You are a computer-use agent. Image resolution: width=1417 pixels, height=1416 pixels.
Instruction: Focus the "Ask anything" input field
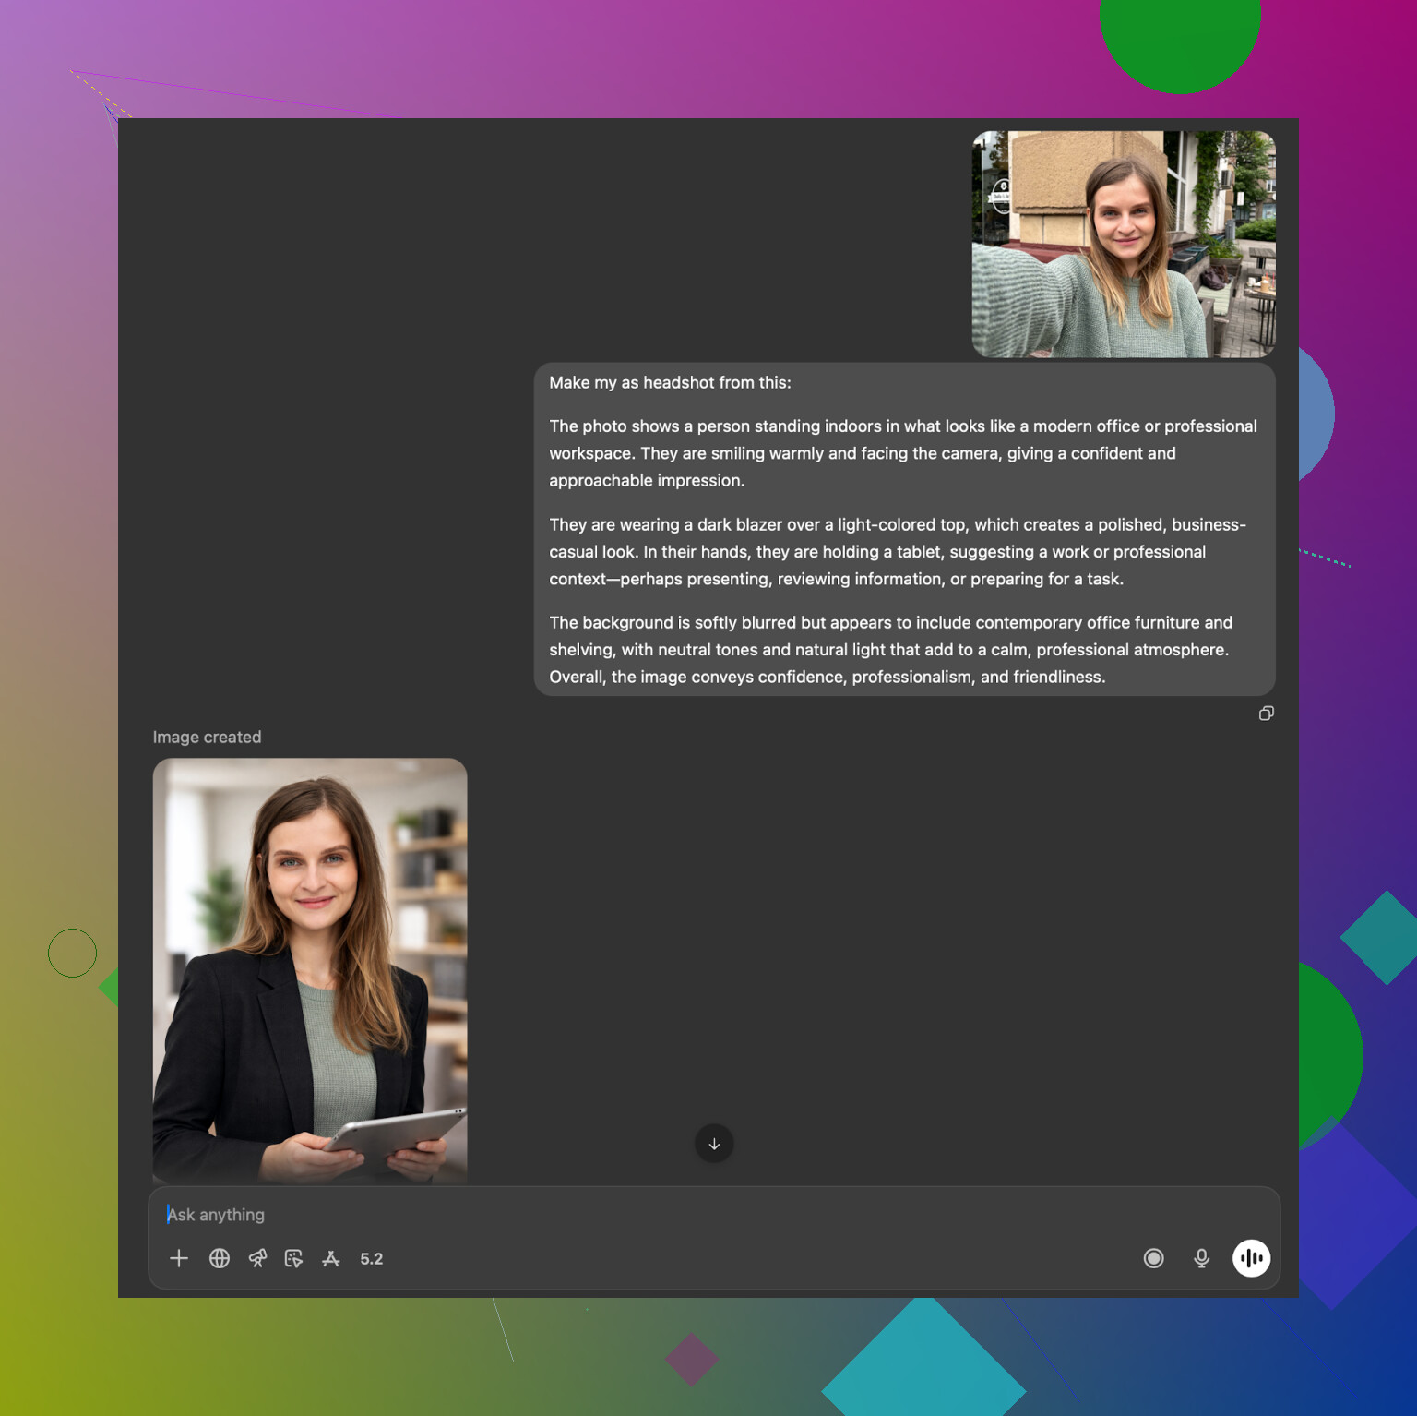646,1215
